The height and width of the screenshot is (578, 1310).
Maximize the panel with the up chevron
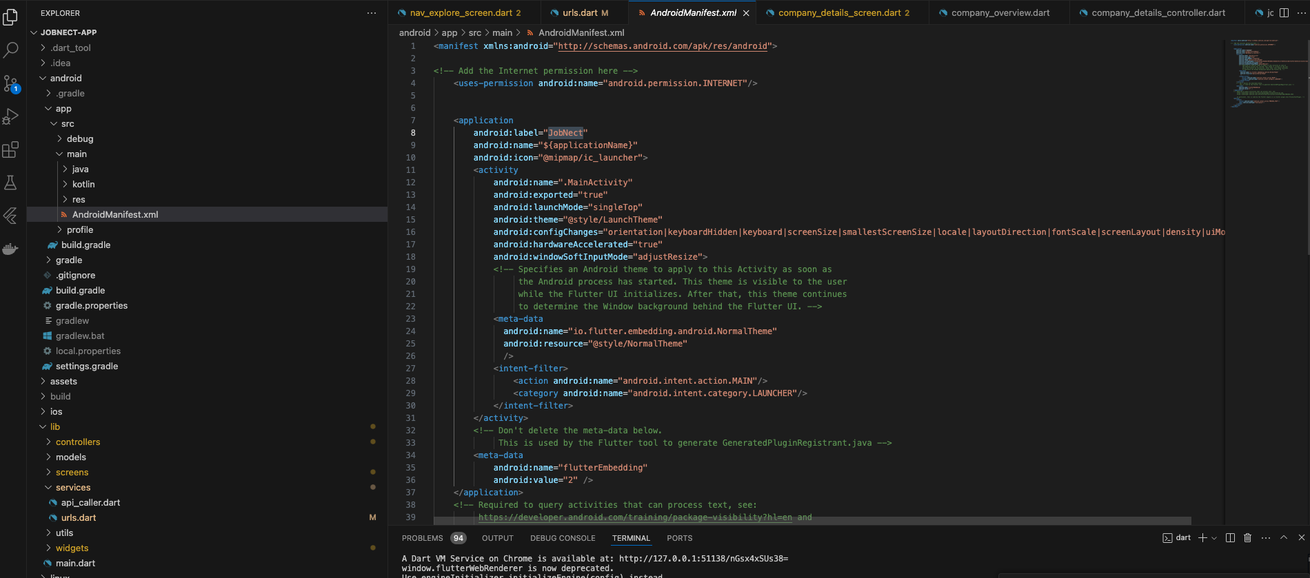[1284, 538]
